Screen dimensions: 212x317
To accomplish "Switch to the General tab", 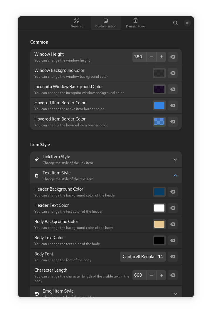I will point(77,23).
